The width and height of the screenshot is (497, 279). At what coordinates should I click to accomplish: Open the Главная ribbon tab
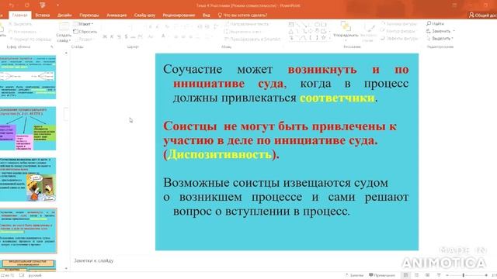pos(19,15)
